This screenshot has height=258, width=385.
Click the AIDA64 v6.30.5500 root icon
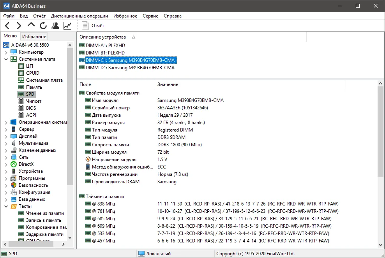pyautogui.click(x=6, y=45)
